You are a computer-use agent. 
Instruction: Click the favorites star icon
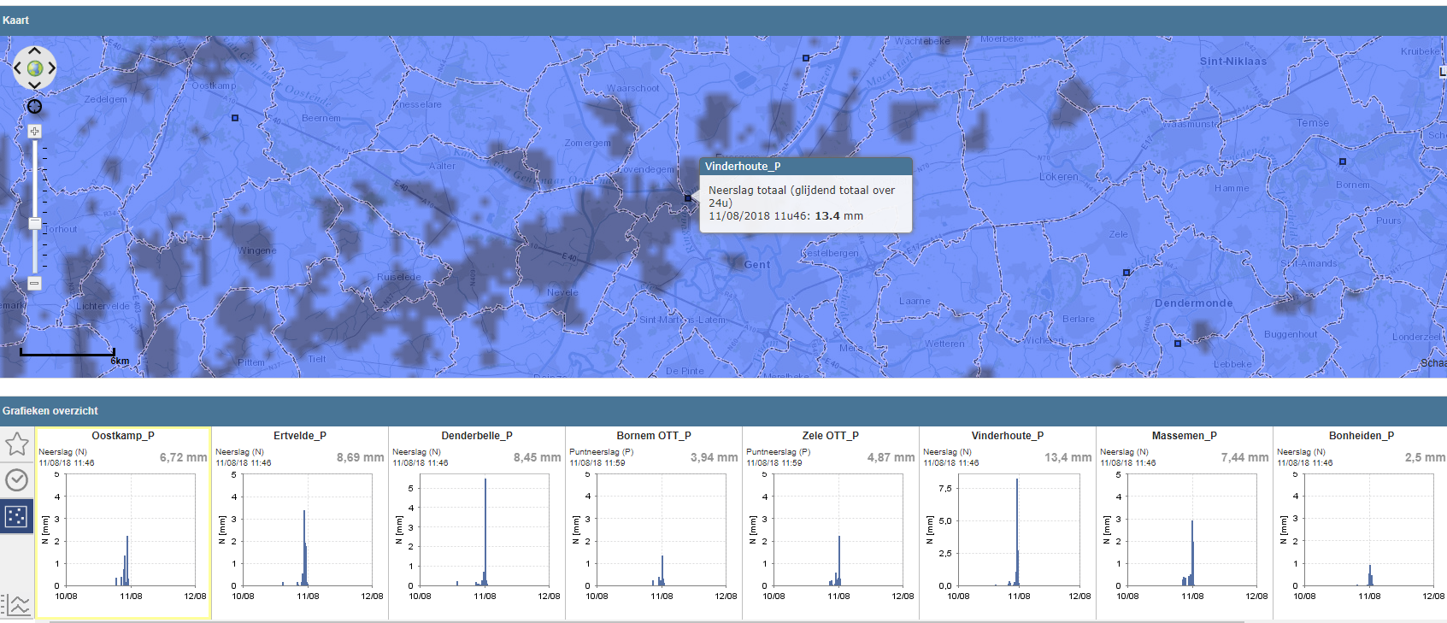pyautogui.click(x=17, y=444)
